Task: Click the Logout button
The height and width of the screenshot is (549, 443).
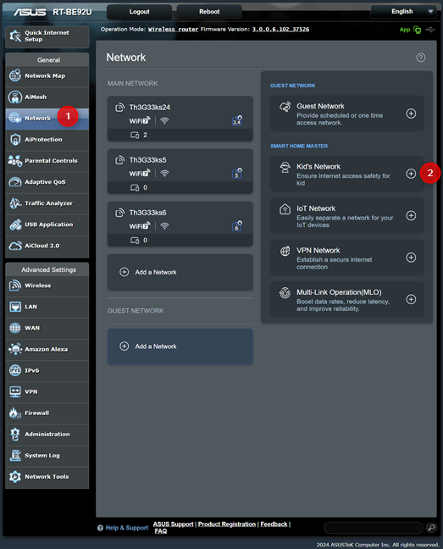Action: coord(139,12)
